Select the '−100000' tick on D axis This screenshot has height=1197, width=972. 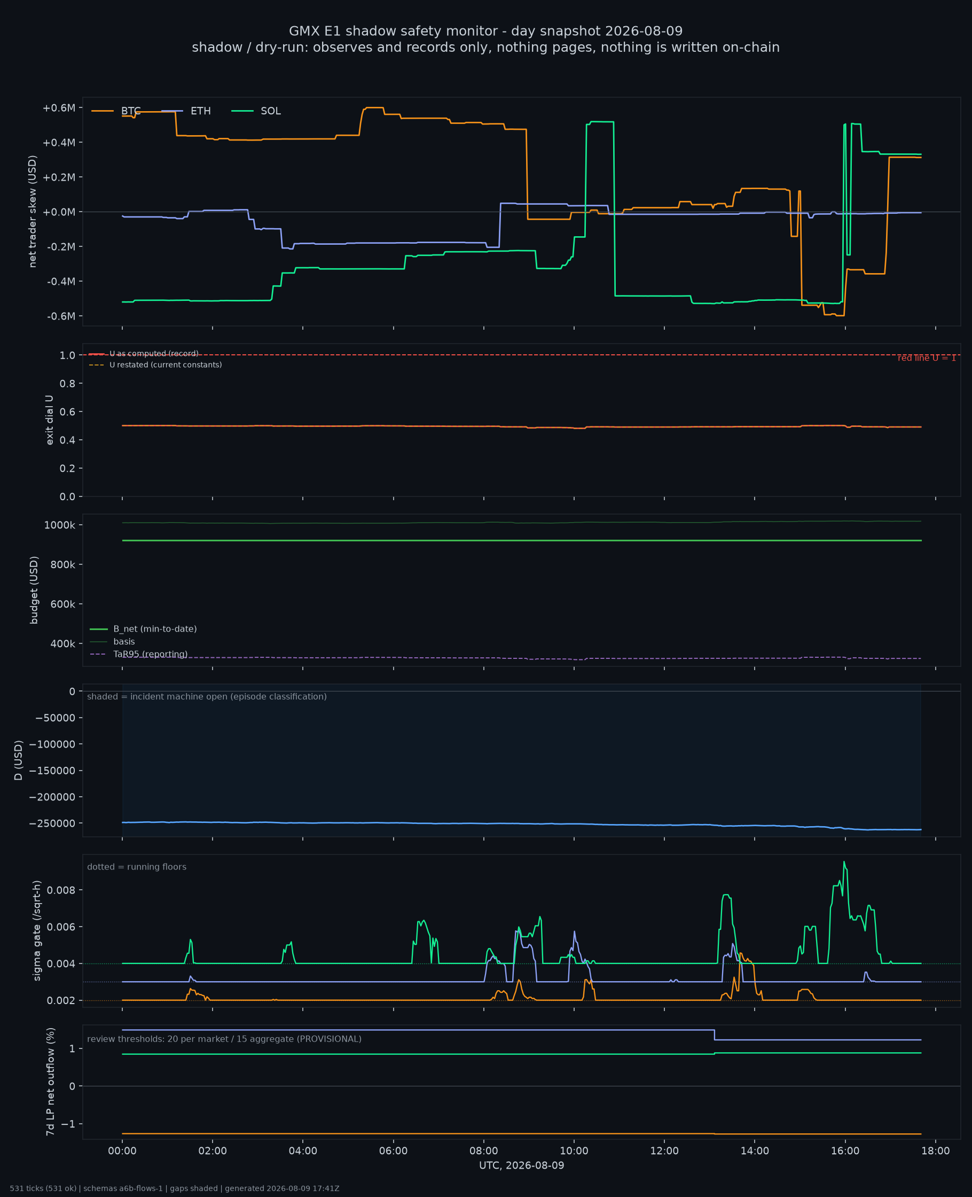click(52, 744)
